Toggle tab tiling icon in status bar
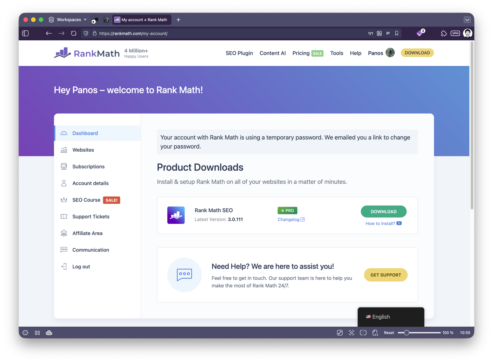This screenshot has height=363, width=493. (37, 333)
